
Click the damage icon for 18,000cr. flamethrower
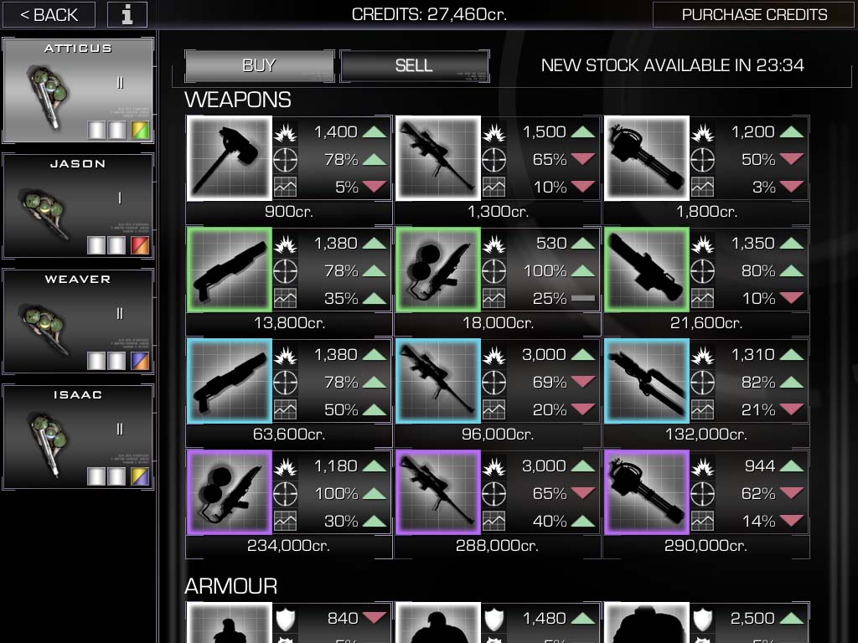[494, 244]
